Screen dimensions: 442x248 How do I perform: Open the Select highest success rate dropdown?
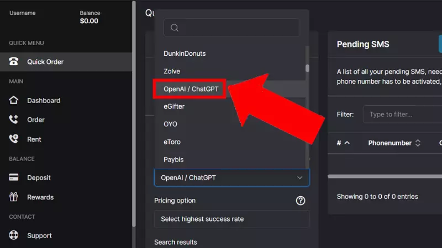point(231,219)
